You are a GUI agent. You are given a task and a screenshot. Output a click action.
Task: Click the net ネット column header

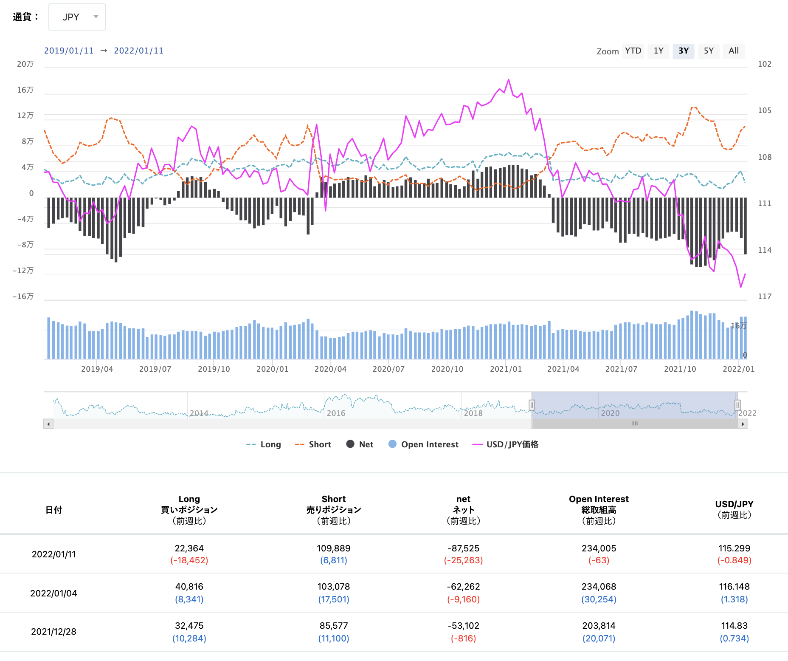click(463, 510)
